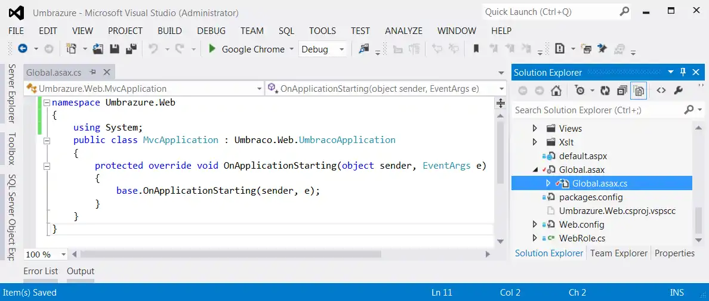Image resolution: width=709 pixels, height=301 pixels.
Task: Click the Quick Launch magnifier icon
Action: [x=624, y=12]
